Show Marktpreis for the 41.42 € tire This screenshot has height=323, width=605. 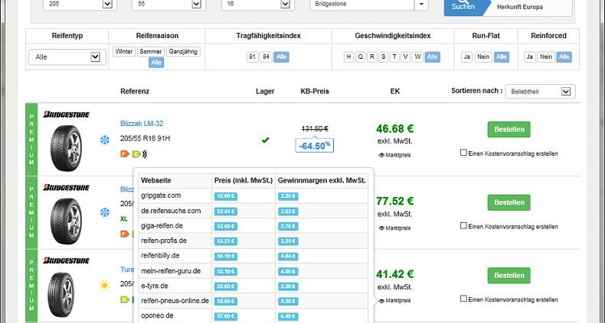point(394,300)
